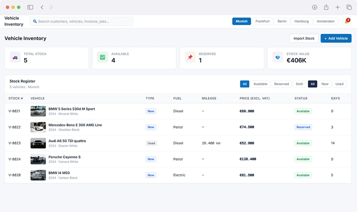Open BMW i4 M50 entry
This screenshot has width=357, height=212.
pos(59,173)
